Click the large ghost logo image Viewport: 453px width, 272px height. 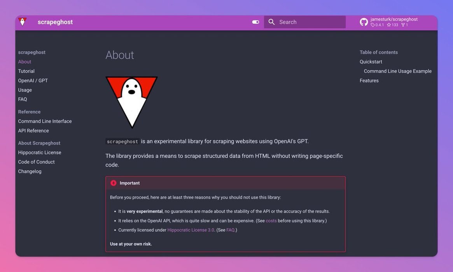pos(131,102)
